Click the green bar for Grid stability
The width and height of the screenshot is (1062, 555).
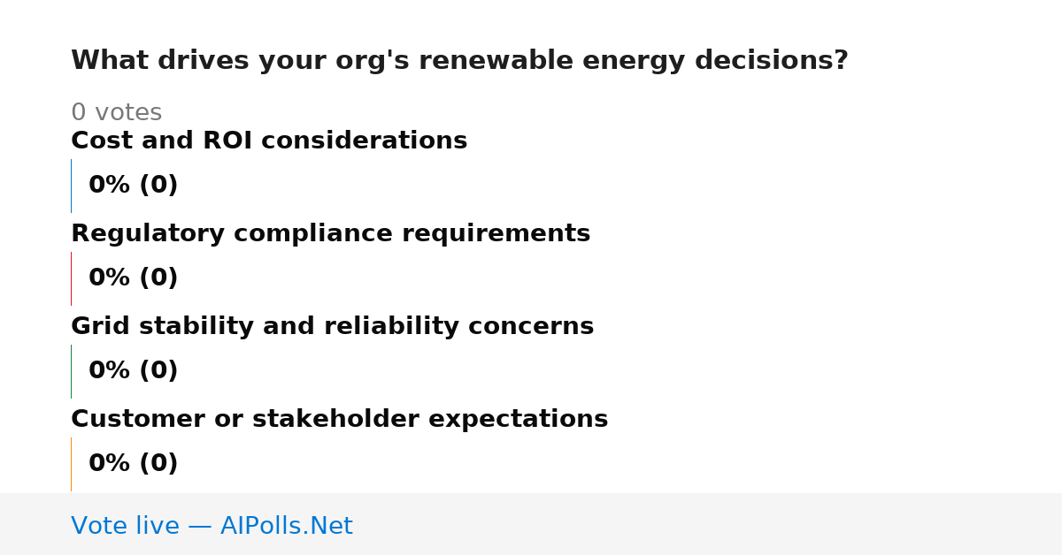71,371
